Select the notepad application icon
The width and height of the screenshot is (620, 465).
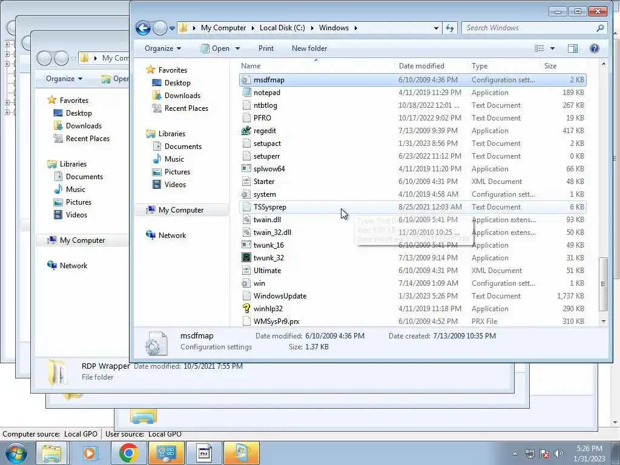pos(246,93)
